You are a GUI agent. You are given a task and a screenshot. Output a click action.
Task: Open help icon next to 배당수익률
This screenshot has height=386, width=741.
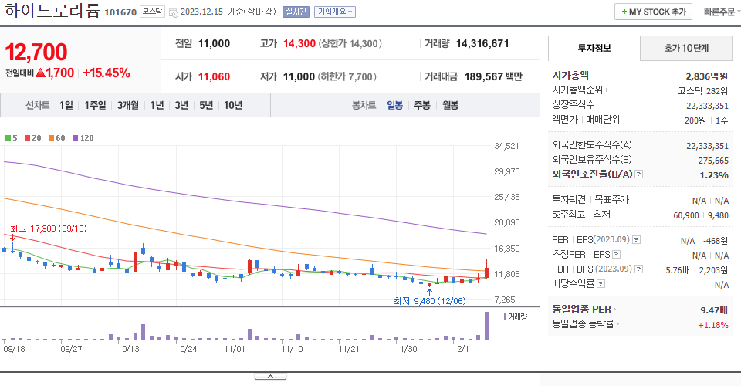tap(601, 284)
